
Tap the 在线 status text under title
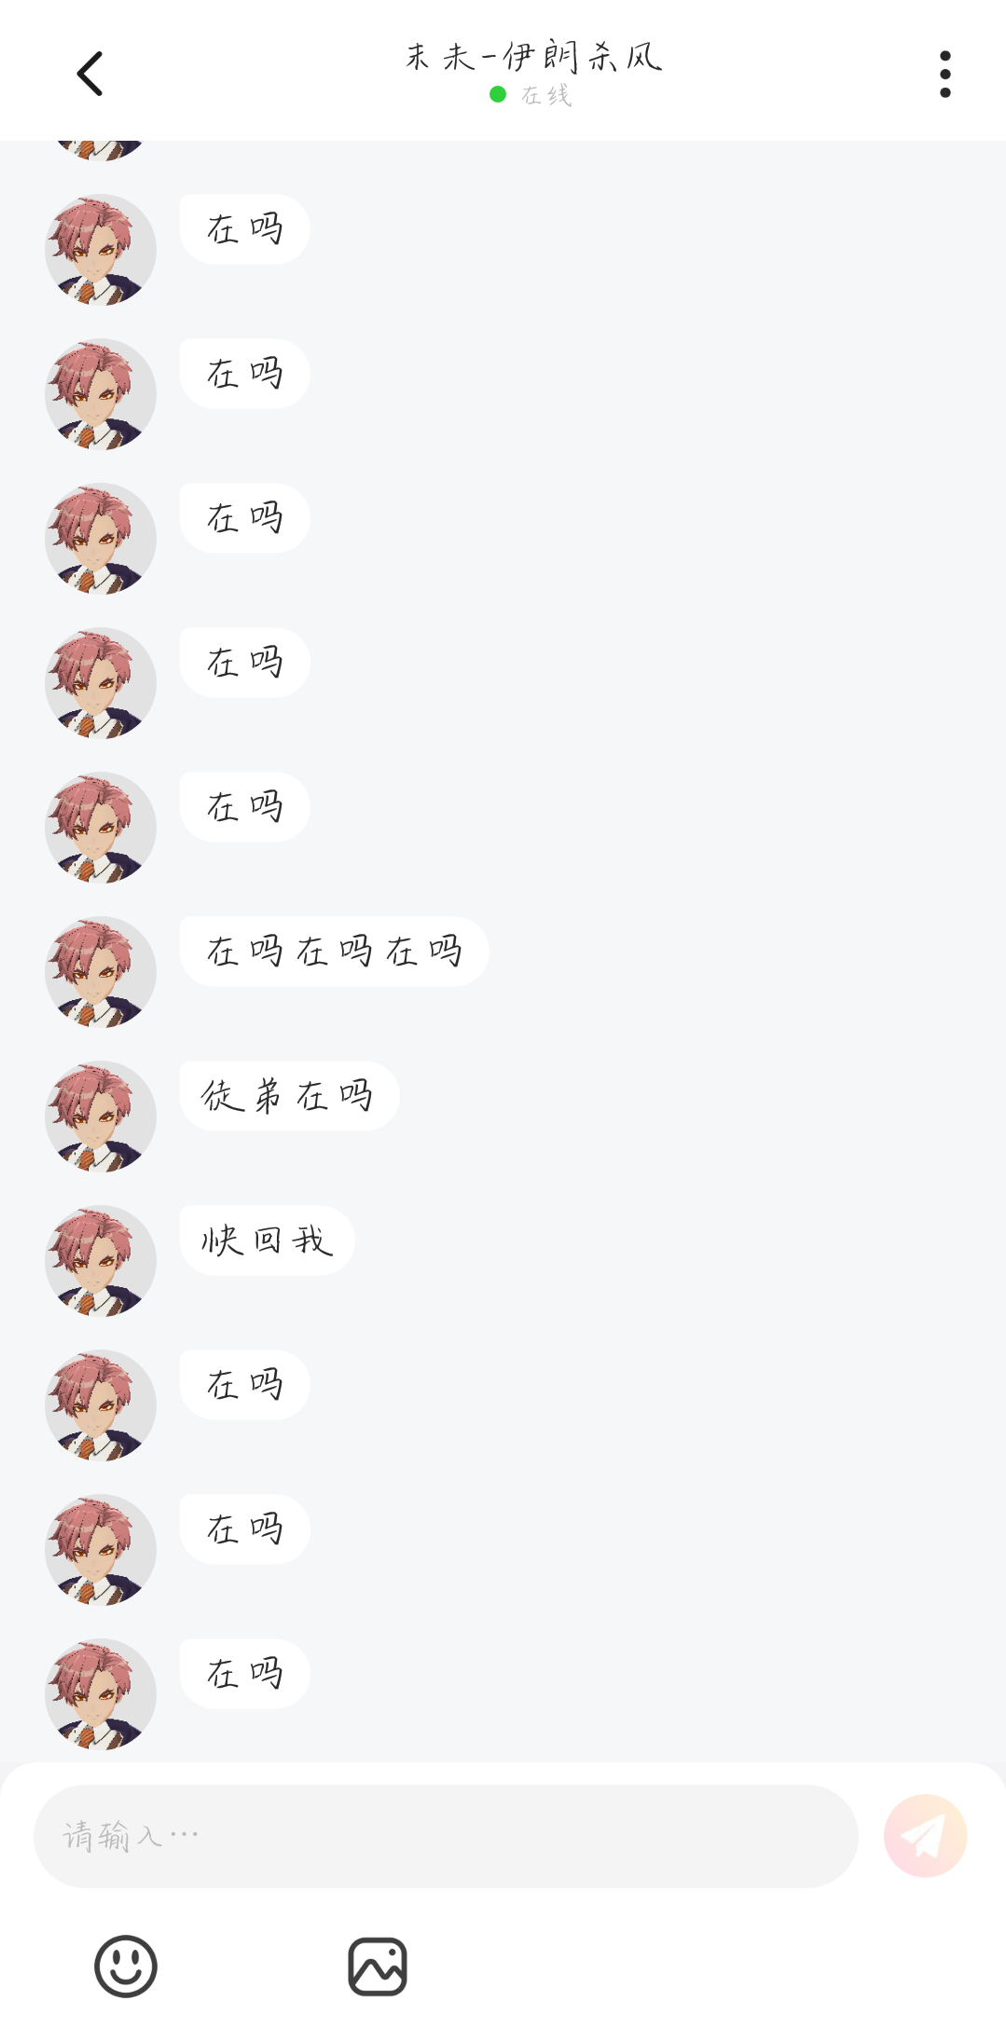[x=546, y=95]
